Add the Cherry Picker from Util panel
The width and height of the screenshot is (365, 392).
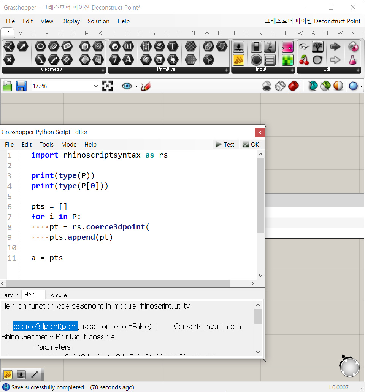(x=304, y=60)
